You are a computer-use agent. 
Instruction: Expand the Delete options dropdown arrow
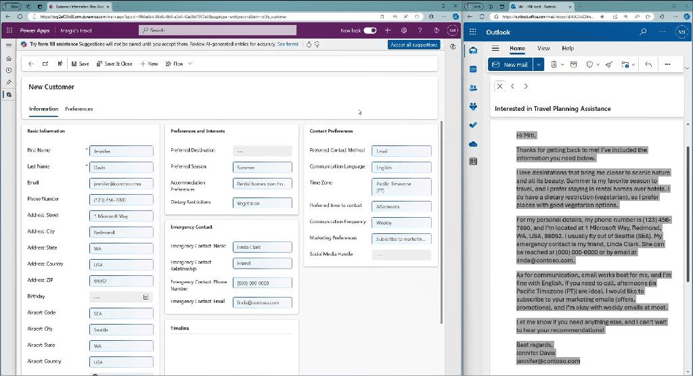coord(562,64)
